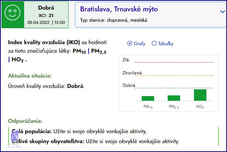Screen dimensions: 227x152
Task: Click the NO2 axis label under chart
Action: pos(200,107)
